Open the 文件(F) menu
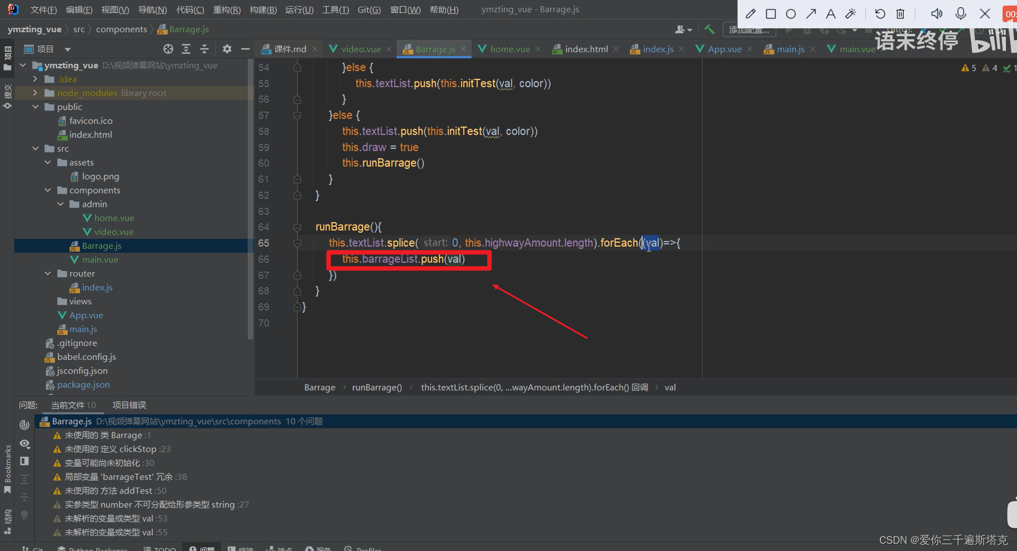1017x551 pixels. tap(43, 10)
